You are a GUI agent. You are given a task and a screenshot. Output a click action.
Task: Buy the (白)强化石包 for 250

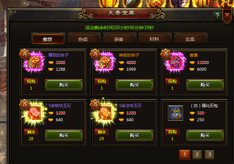coord(205,135)
